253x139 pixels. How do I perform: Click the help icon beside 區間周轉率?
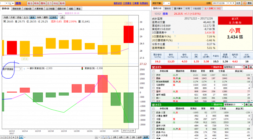178,47
